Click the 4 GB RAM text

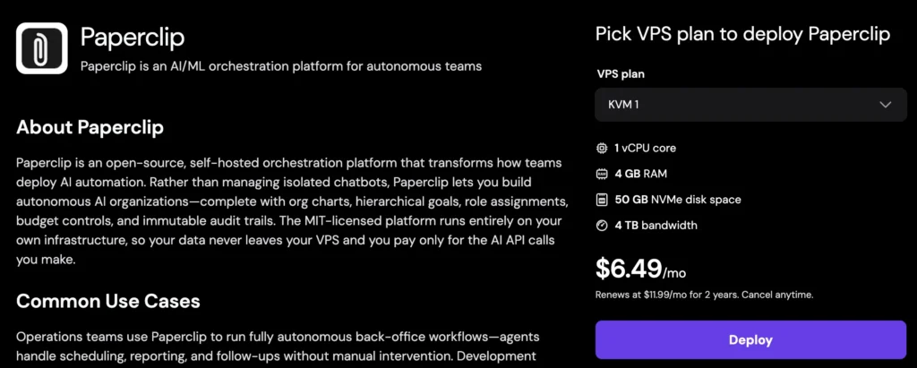(x=641, y=174)
